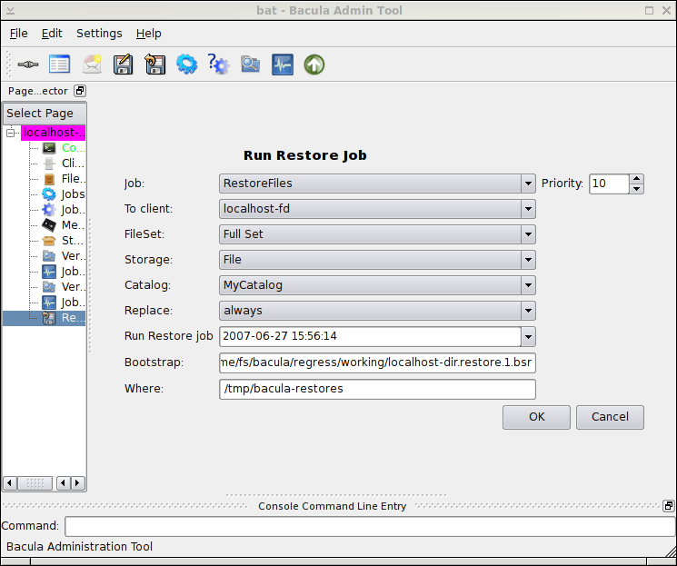Click into the Where path field

(x=377, y=389)
